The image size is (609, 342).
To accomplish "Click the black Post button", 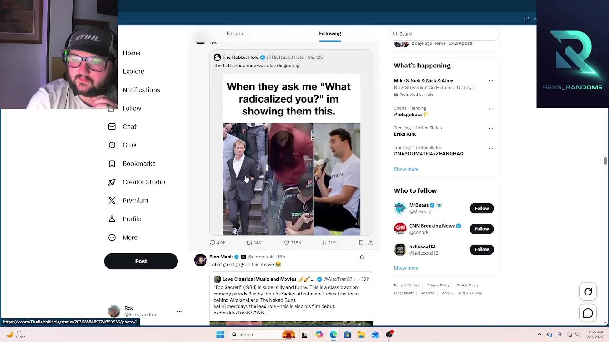I will coord(141,261).
